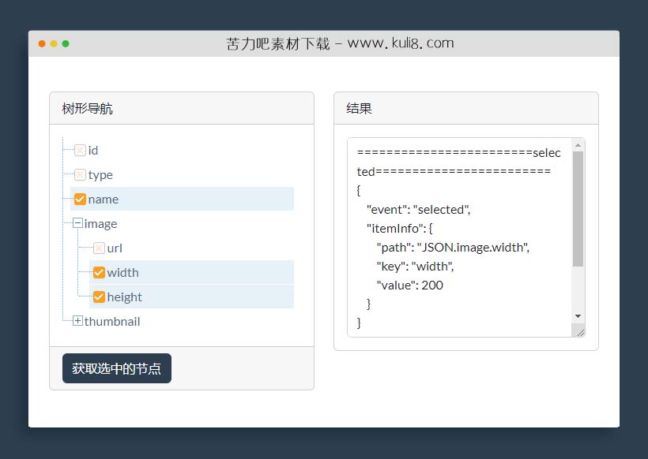This screenshot has height=459, width=648.
Task: Select the width tree item label
Action: click(x=123, y=273)
